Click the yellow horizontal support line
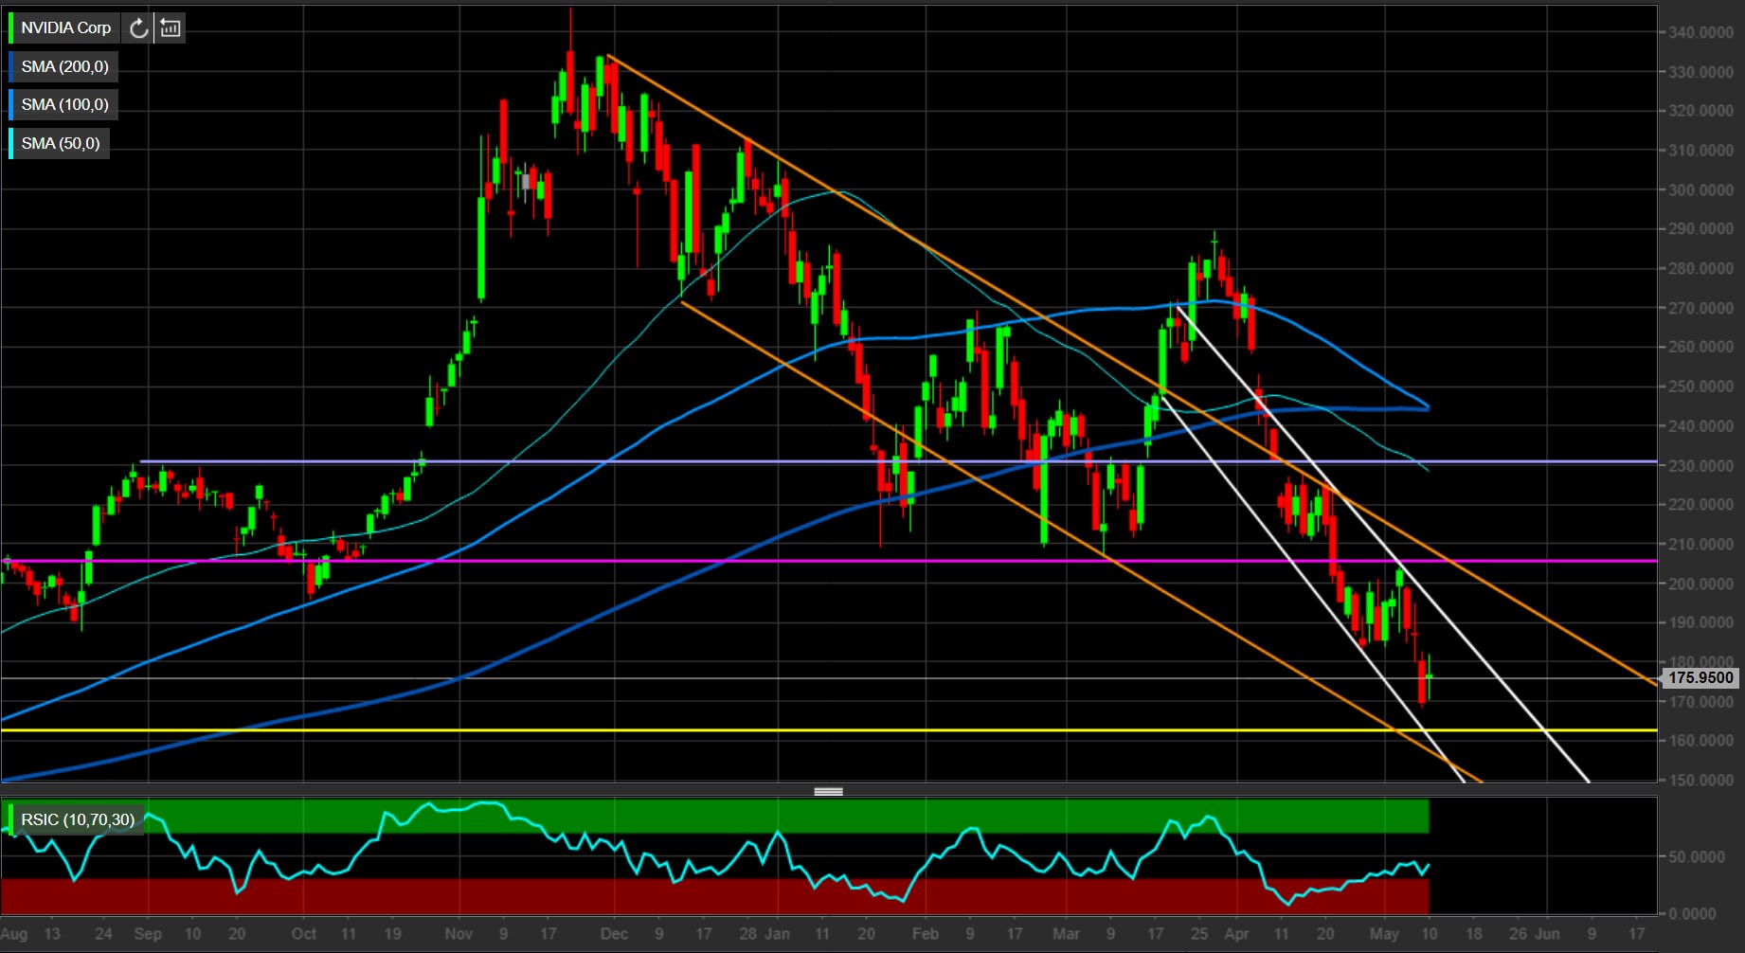The height and width of the screenshot is (953, 1745). click(829, 730)
